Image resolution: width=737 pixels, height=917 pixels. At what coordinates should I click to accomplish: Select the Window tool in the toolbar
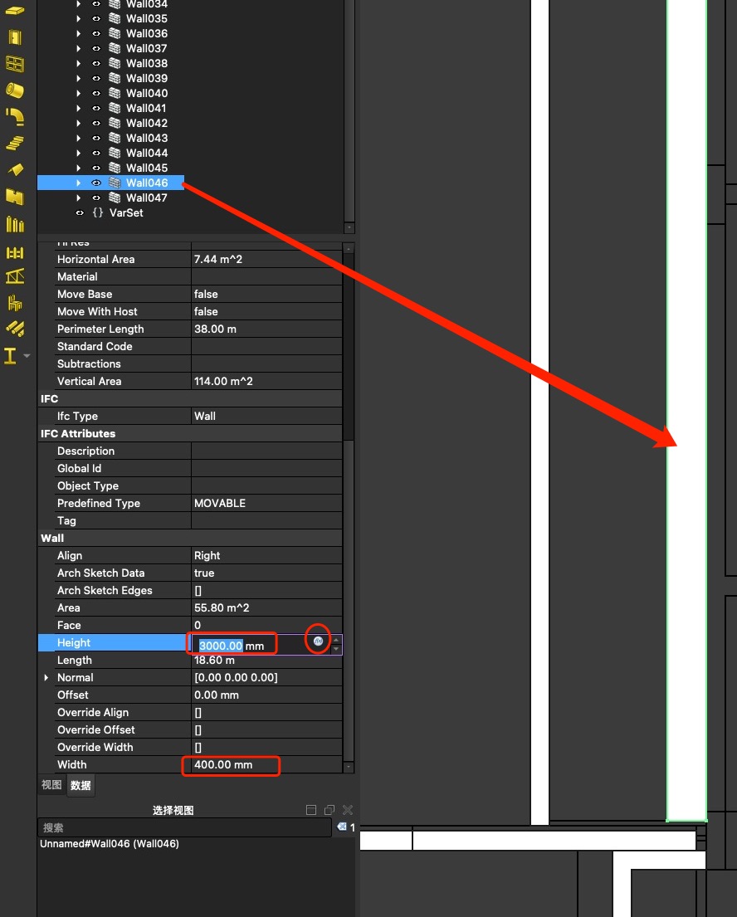pyautogui.click(x=15, y=64)
